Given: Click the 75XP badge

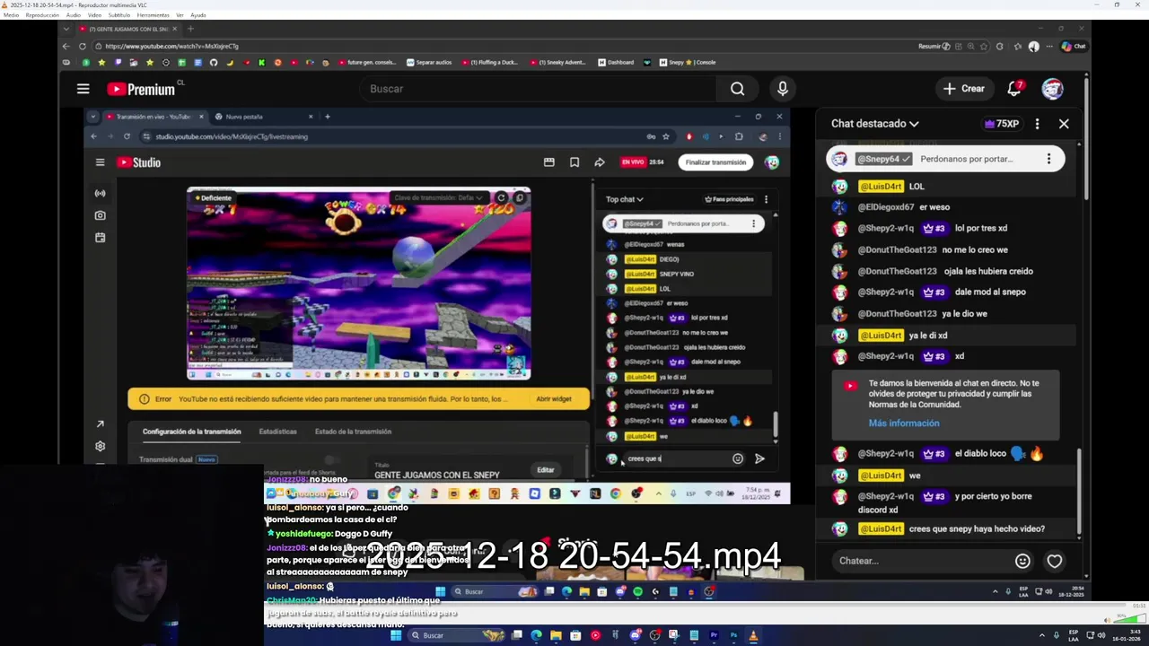Looking at the screenshot, I should pyautogui.click(x=1002, y=124).
